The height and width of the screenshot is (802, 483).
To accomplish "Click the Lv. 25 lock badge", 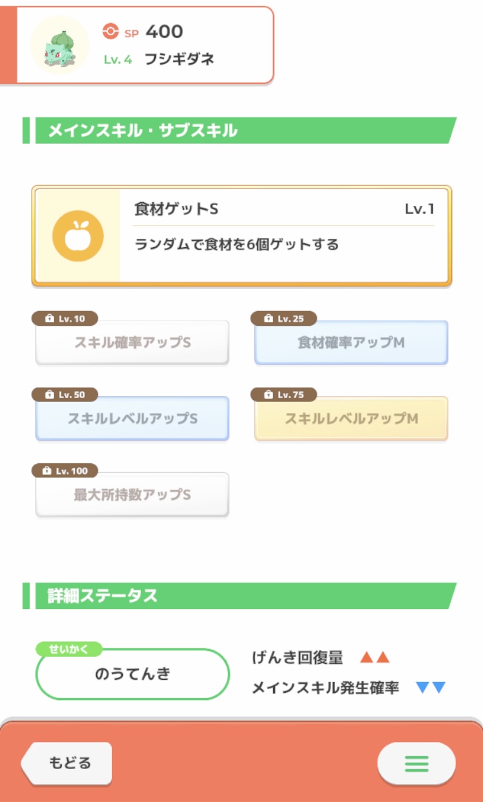I will pos(284,319).
